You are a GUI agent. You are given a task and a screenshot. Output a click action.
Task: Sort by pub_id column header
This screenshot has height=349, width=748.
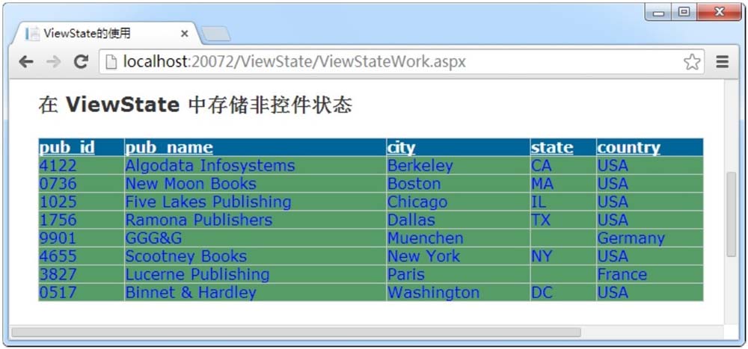tap(67, 147)
